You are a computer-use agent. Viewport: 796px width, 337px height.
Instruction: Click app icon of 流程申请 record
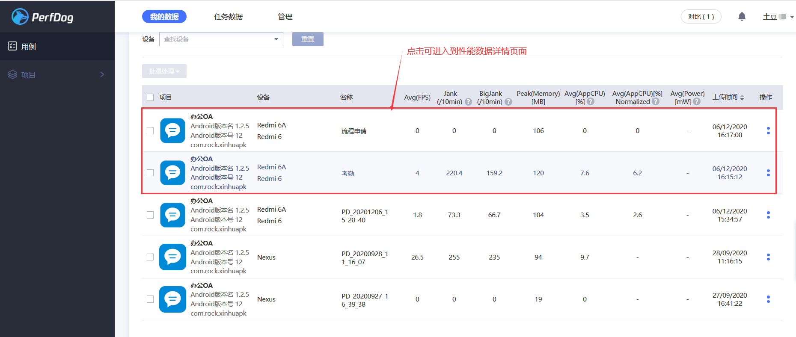point(172,130)
